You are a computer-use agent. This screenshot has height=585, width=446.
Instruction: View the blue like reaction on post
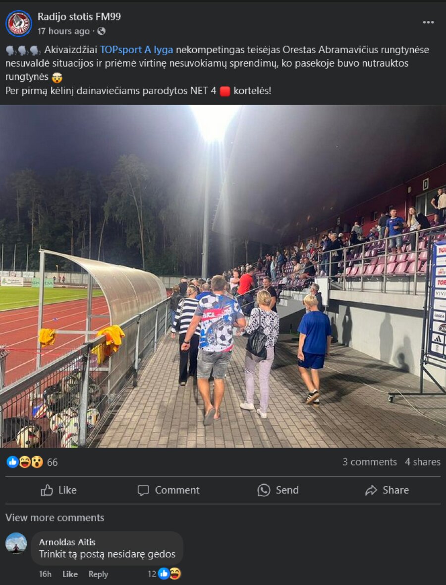click(12, 462)
